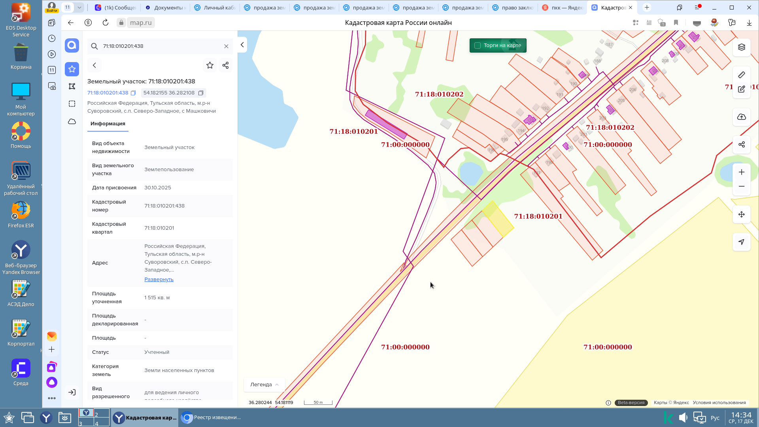
Task: Zoom in on the map
Action: (x=741, y=172)
